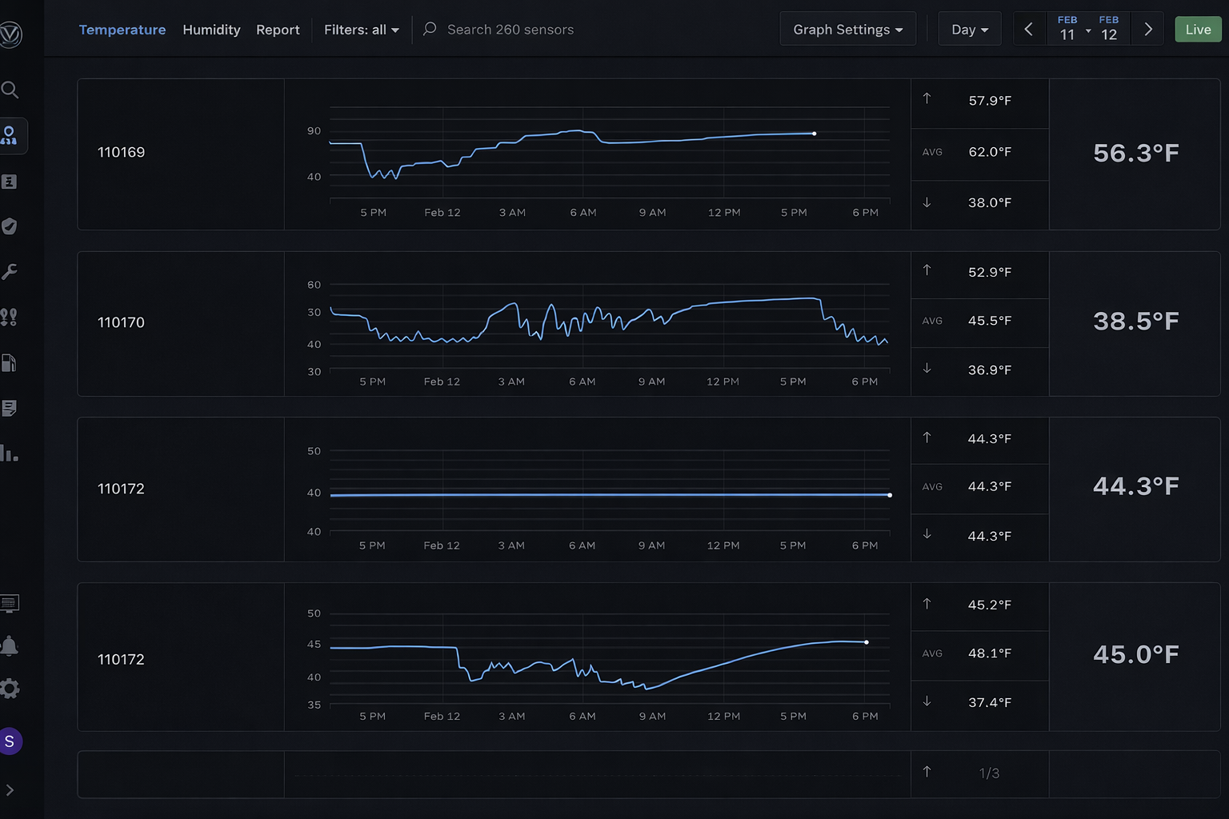1229x819 pixels.
Task: Click the fuel pump icon in sidebar
Action: (x=9, y=363)
